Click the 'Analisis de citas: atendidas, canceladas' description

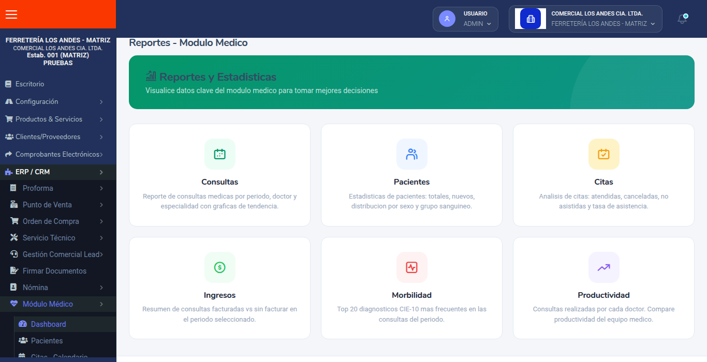[x=603, y=201]
